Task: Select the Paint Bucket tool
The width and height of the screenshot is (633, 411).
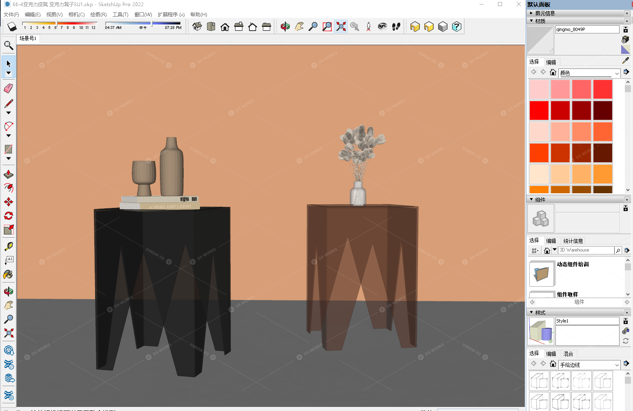Action: pyautogui.click(x=9, y=274)
